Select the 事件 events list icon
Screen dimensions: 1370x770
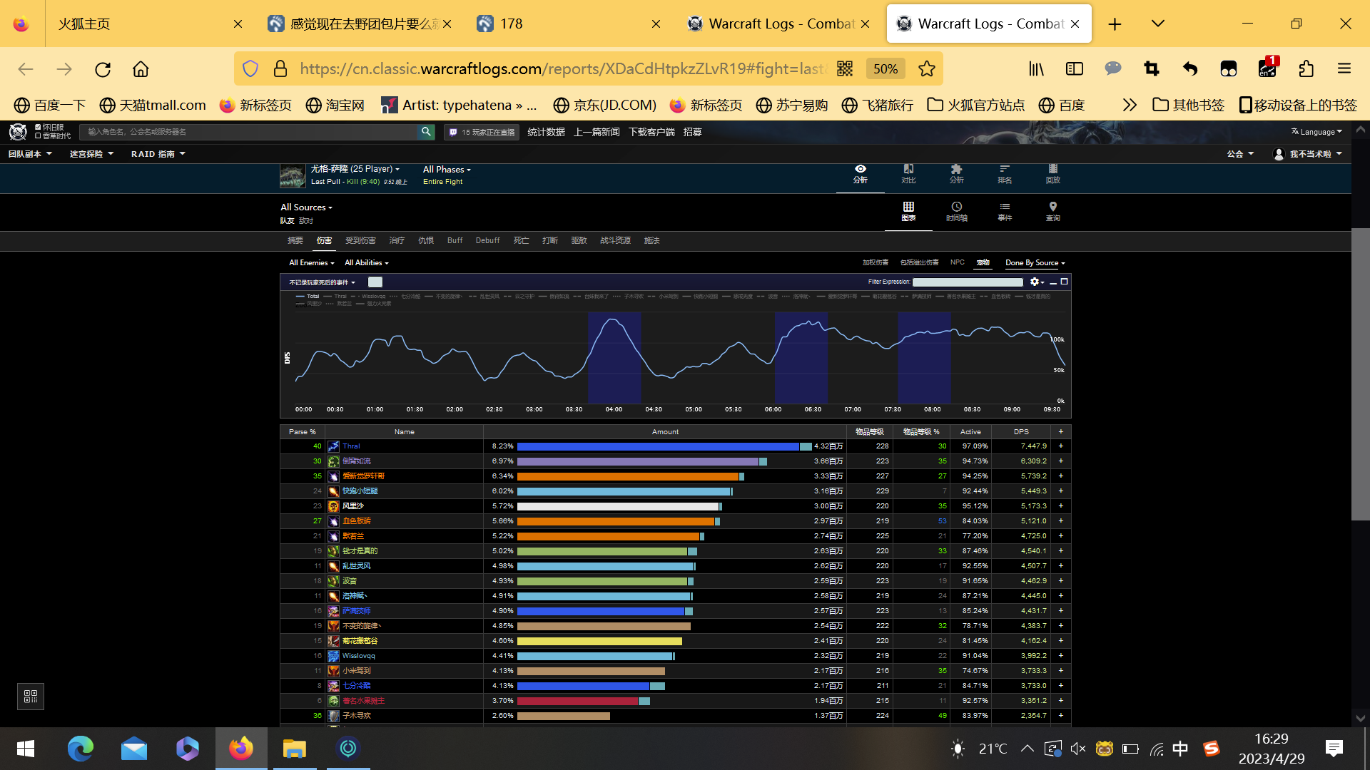coord(1005,211)
